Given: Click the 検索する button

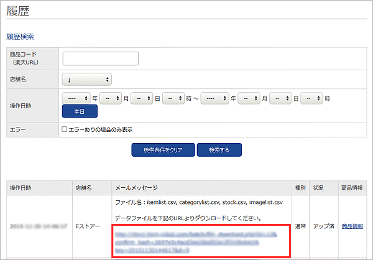Looking at the screenshot, I should coord(219,150).
